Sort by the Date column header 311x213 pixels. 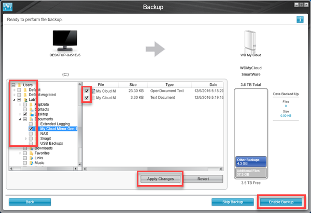coord(207,85)
